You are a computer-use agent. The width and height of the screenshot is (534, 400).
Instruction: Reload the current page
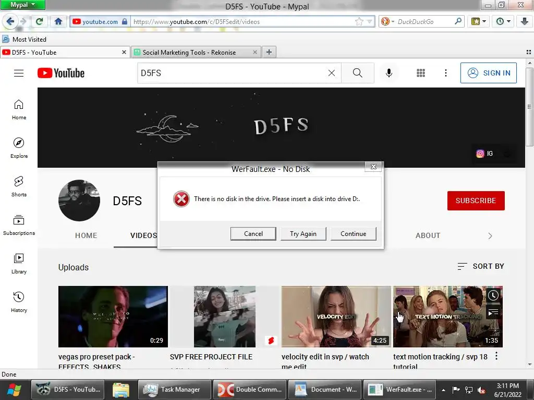click(40, 21)
